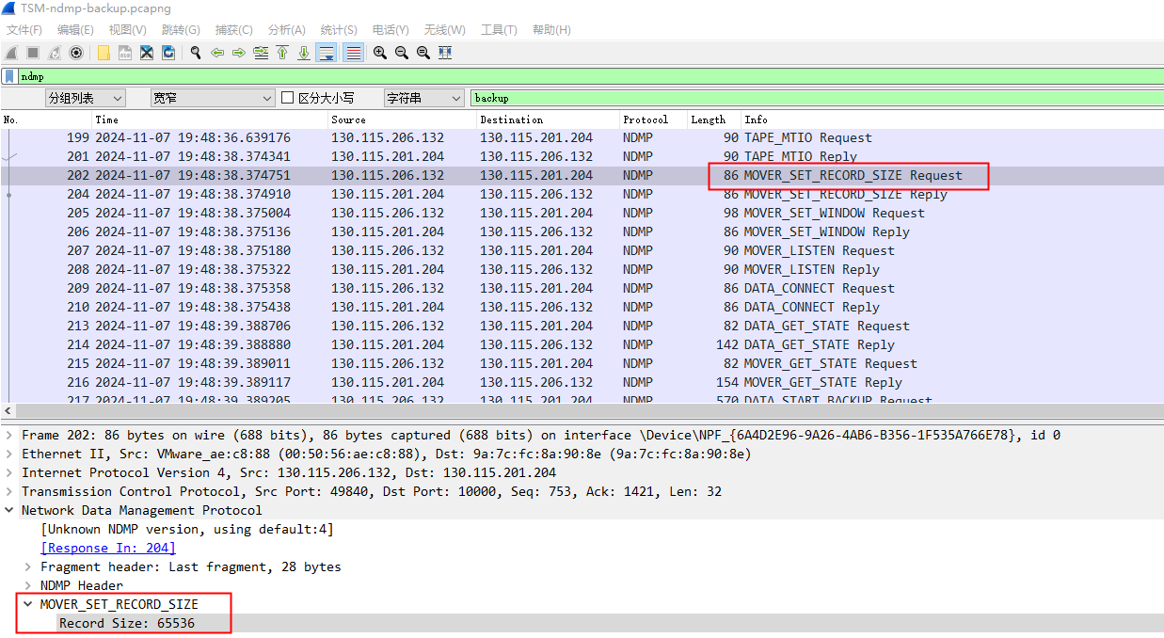Expand Transmission Control Protocol node

pyautogui.click(x=10, y=491)
